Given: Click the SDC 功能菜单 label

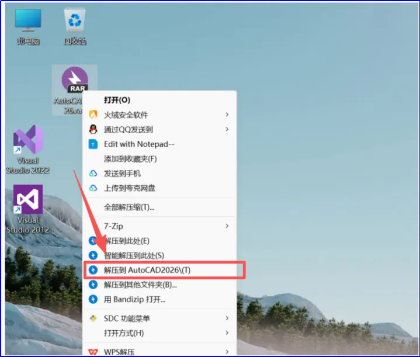Looking at the screenshot, I should point(127,318).
